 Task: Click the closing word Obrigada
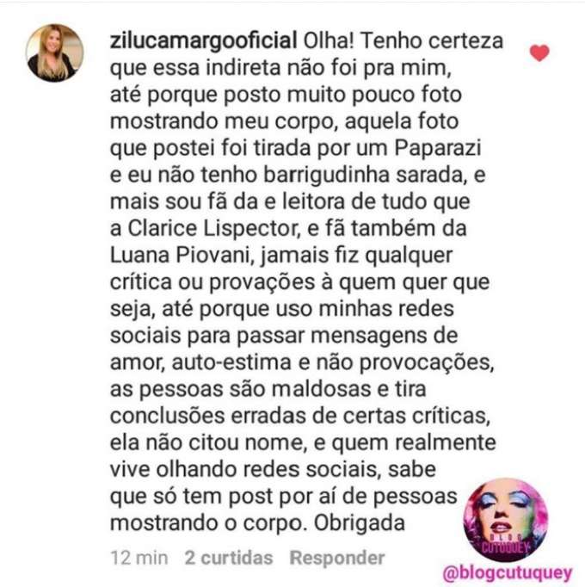pos(360,523)
